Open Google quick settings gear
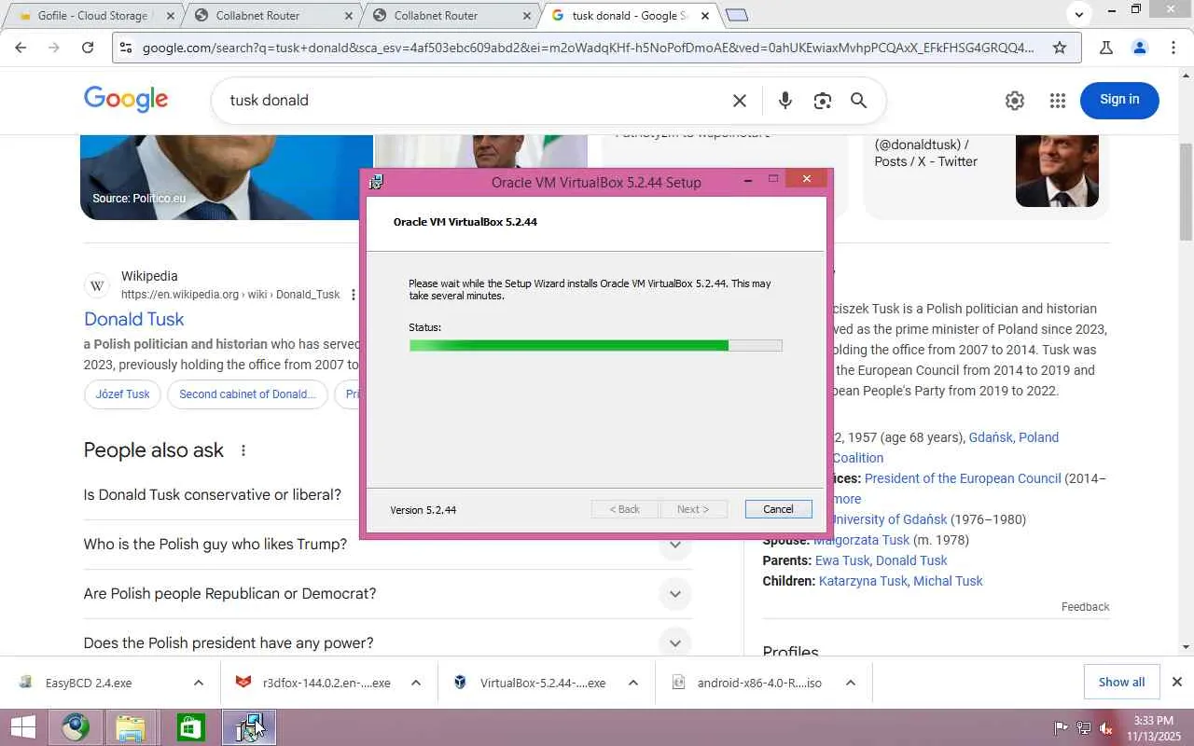 coord(1015,101)
